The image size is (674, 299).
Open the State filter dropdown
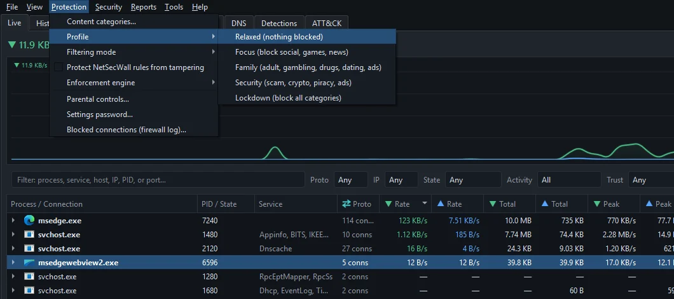coord(473,180)
